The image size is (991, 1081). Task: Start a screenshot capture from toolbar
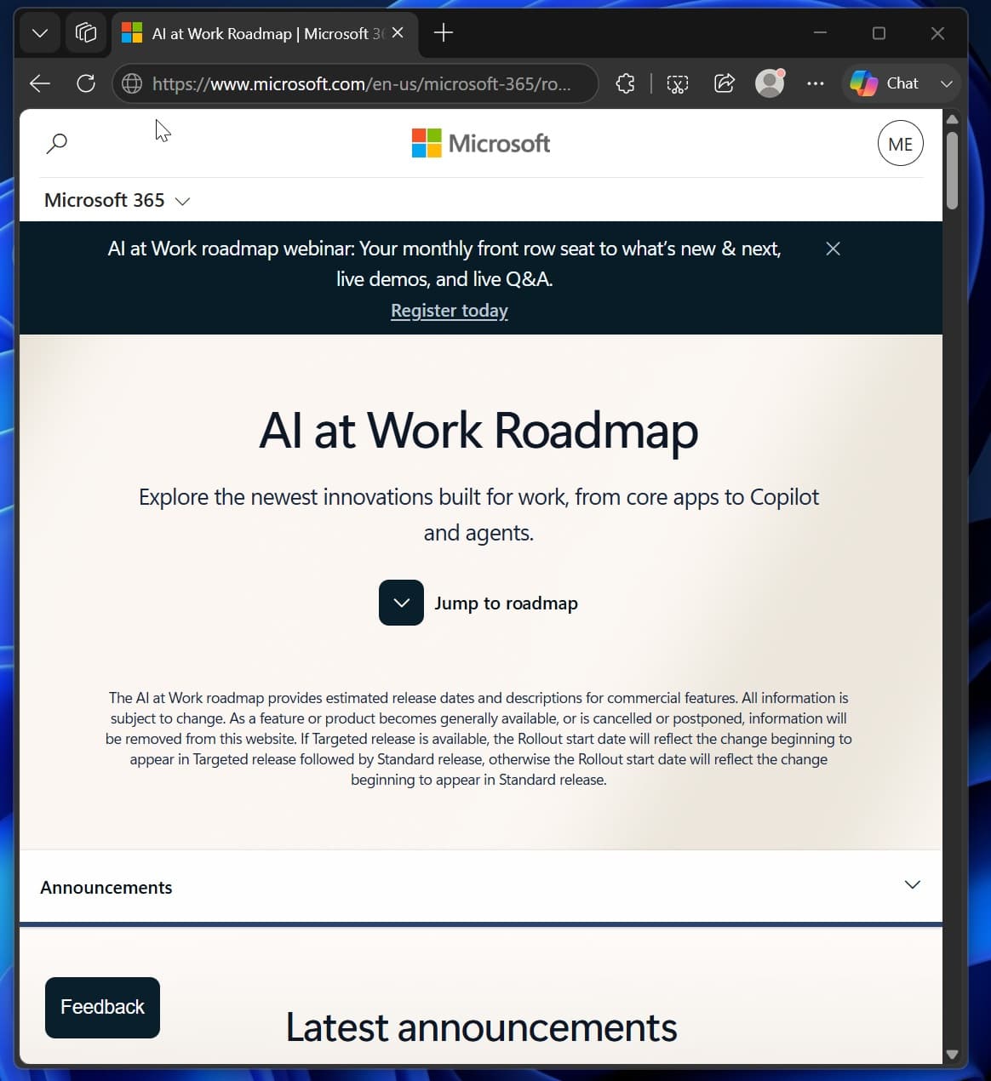click(678, 83)
